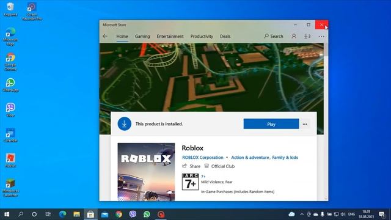Click the blue Play button

[x=271, y=124]
